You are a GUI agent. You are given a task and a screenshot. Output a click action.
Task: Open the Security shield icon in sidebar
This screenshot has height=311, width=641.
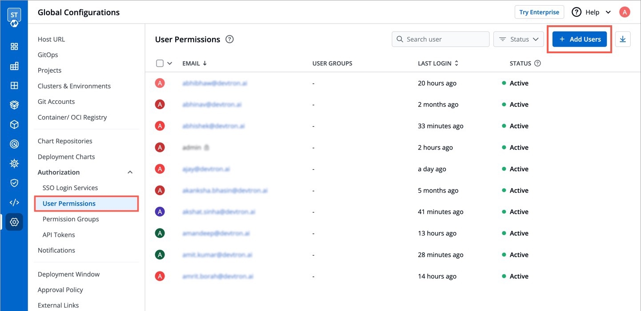(x=14, y=183)
